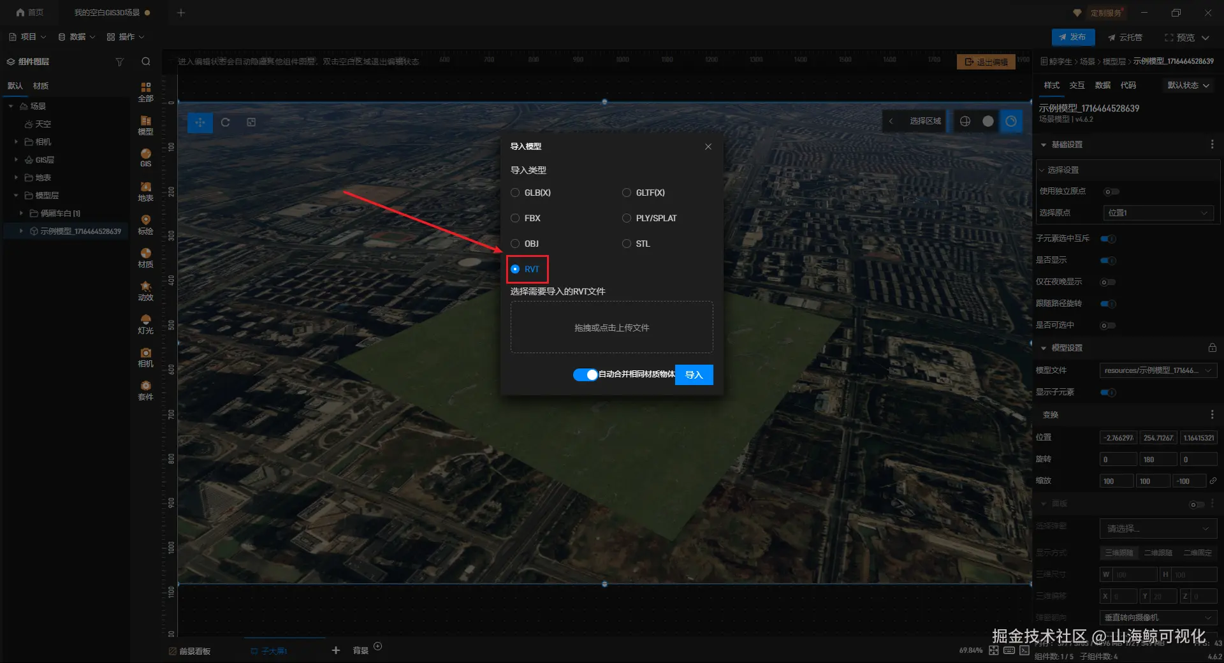This screenshot has width=1224, height=663.
Task: Add a new screen with the plus icon
Action: coord(336,650)
